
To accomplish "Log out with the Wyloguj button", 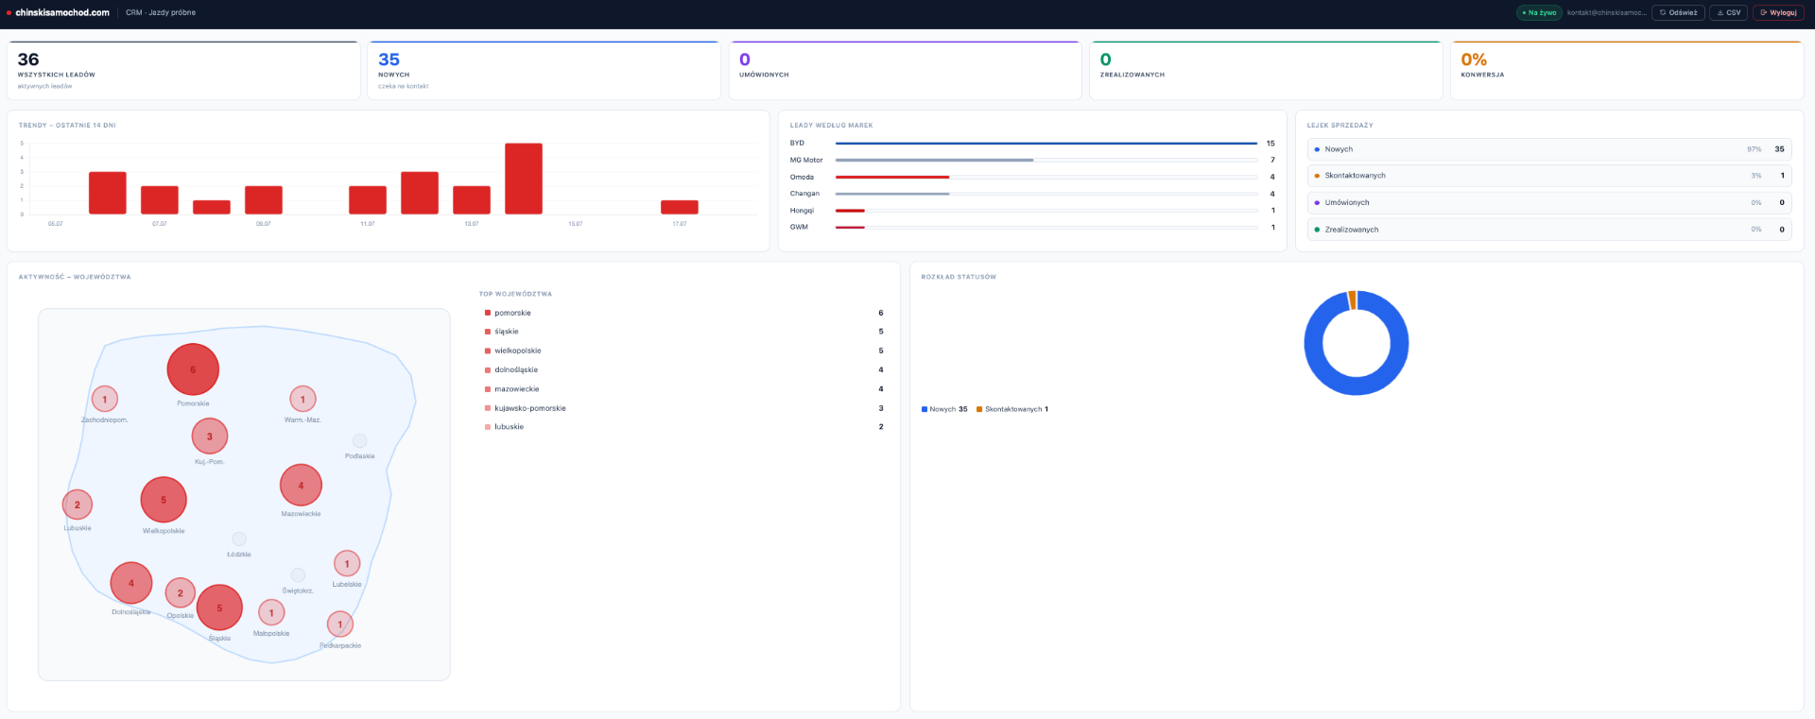I will tap(1778, 12).
